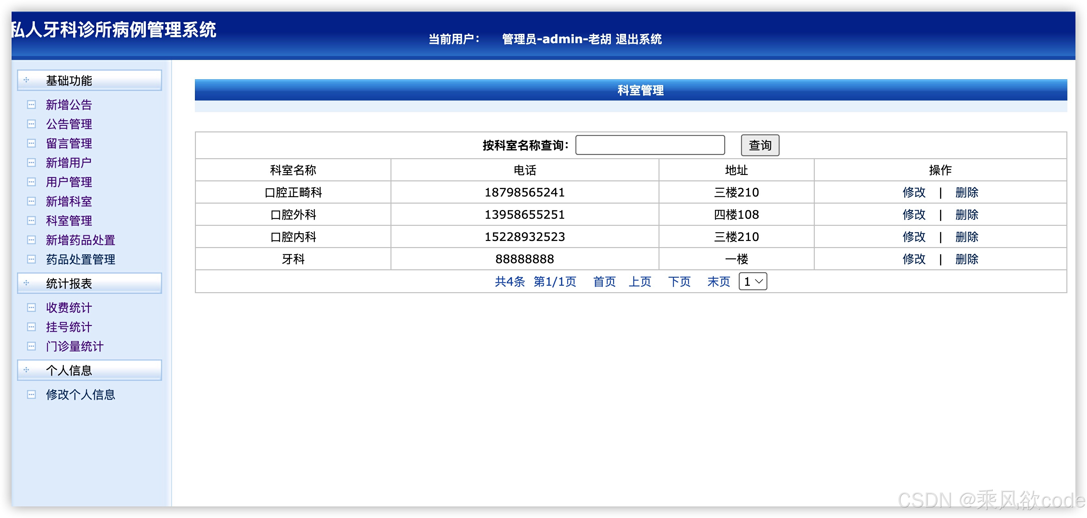Click 删除 for 牙科 row
This screenshot has width=1087, height=518.
click(x=966, y=259)
